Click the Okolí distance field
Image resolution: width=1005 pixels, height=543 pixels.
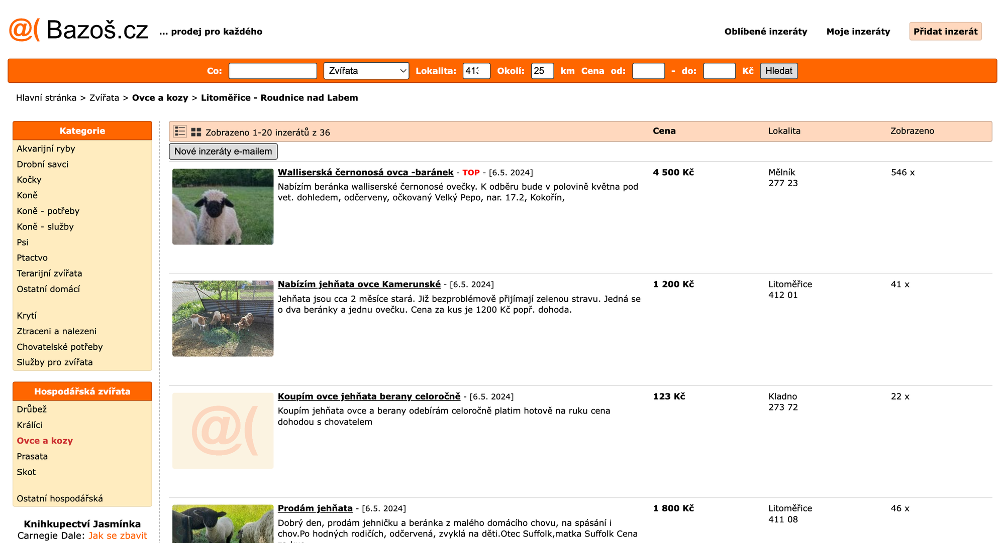(x=542, y=71)
